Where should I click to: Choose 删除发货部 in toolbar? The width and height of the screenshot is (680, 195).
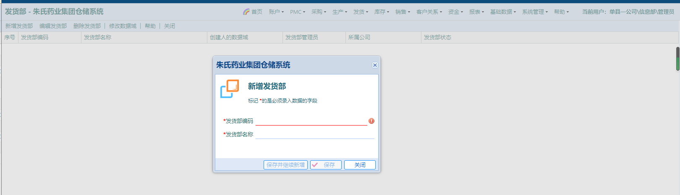[87, 26]
